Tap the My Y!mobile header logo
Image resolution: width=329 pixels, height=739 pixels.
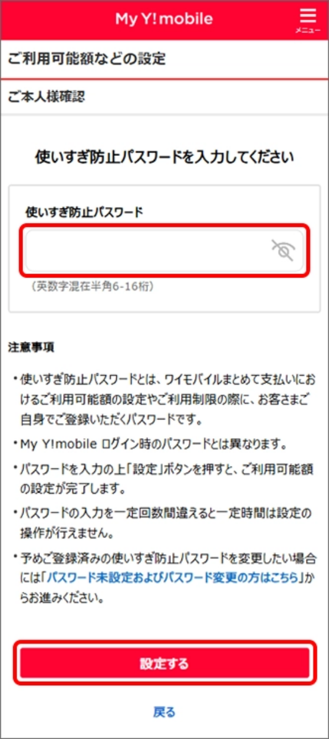[x=164, y=19]
